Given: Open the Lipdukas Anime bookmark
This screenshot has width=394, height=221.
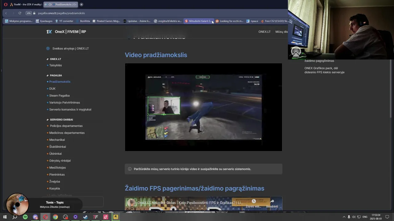Looking at the screenshot, I should (x=137, y=21).
